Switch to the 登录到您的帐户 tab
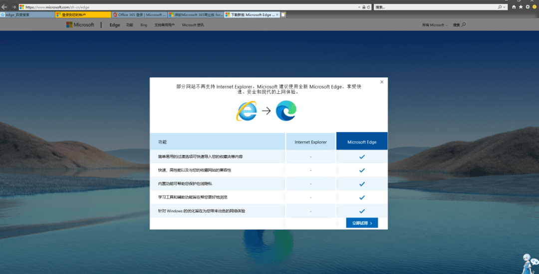This screenshot has width=539, height=274. (83, 15)
